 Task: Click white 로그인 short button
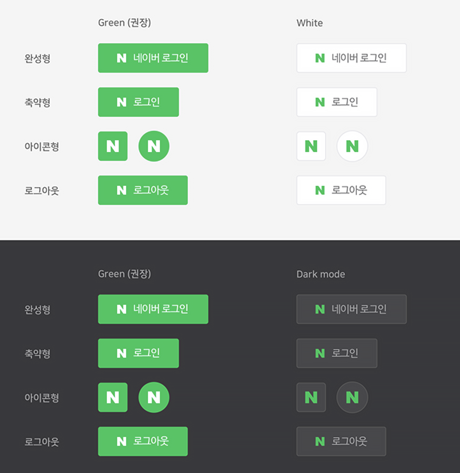pyautogui.click(x=337, y=102)
